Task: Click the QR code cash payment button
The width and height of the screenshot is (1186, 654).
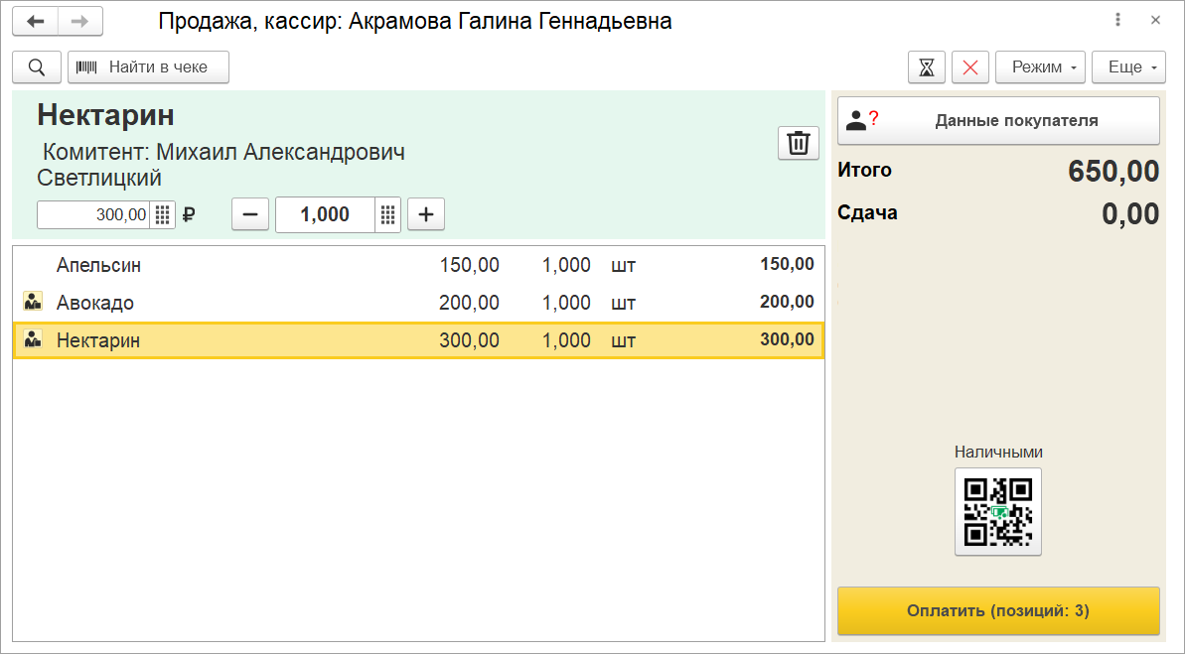Action: pyautogui.click(x=998, y=511)
